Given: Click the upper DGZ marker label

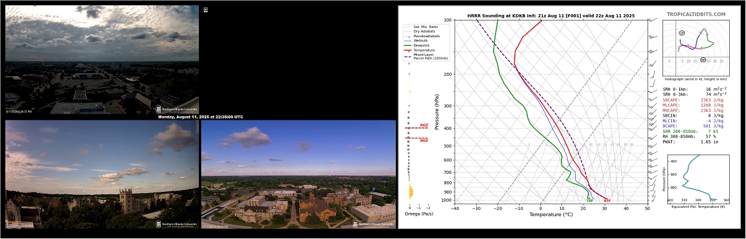Looking at the screenshot, I should (x=423, y=125).
